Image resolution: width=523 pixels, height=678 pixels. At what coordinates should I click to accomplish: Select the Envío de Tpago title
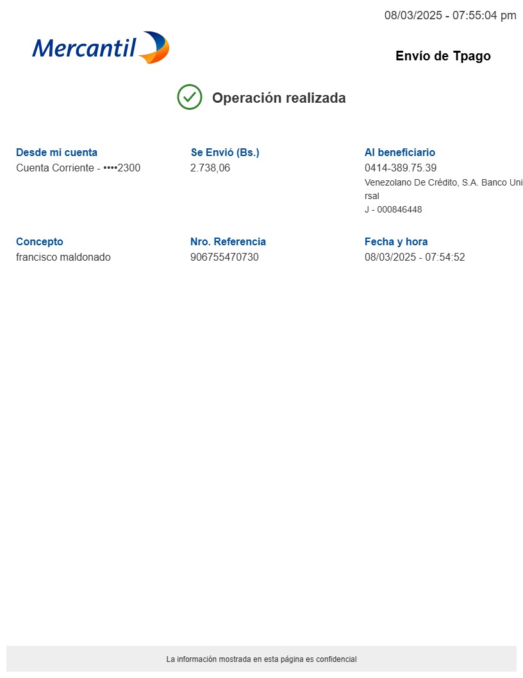[x=443, y=56]
